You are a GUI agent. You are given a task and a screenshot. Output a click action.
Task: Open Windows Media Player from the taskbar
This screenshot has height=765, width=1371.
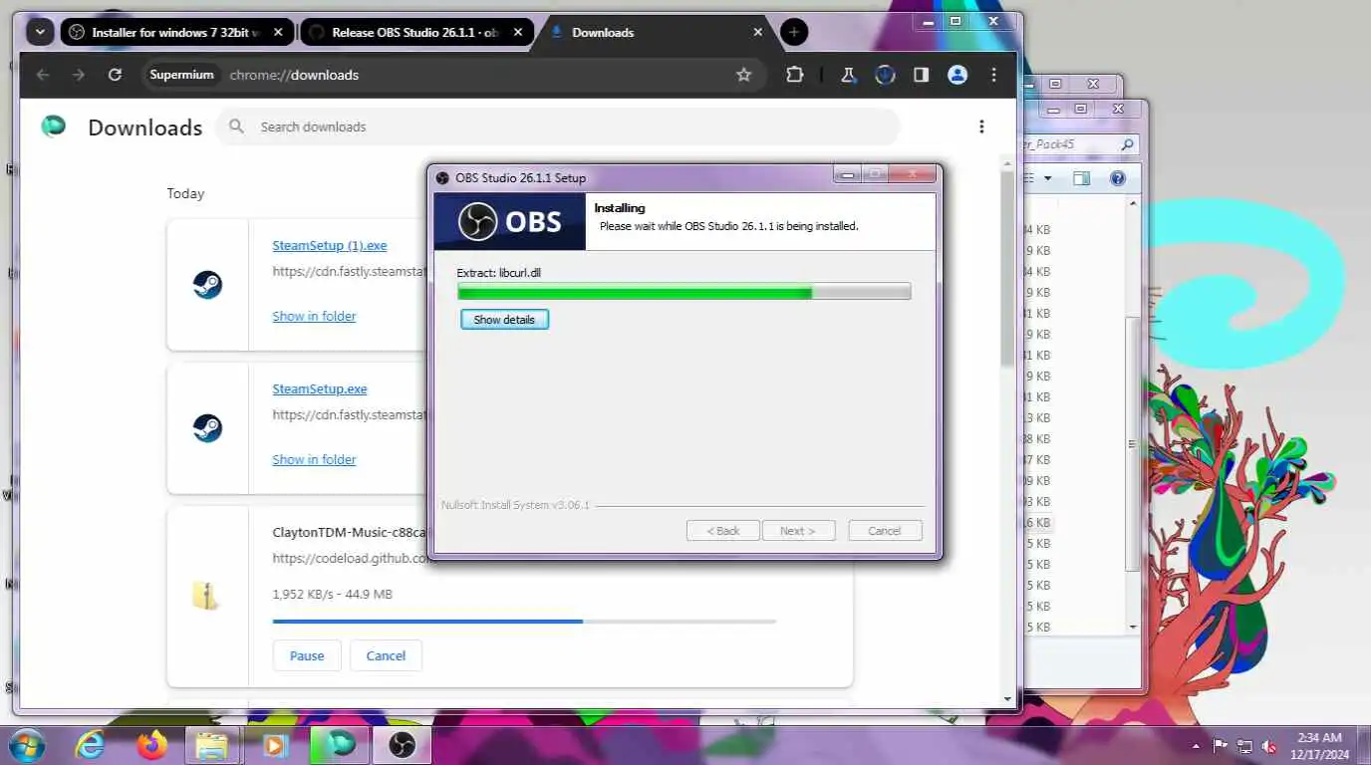[276, 744]
